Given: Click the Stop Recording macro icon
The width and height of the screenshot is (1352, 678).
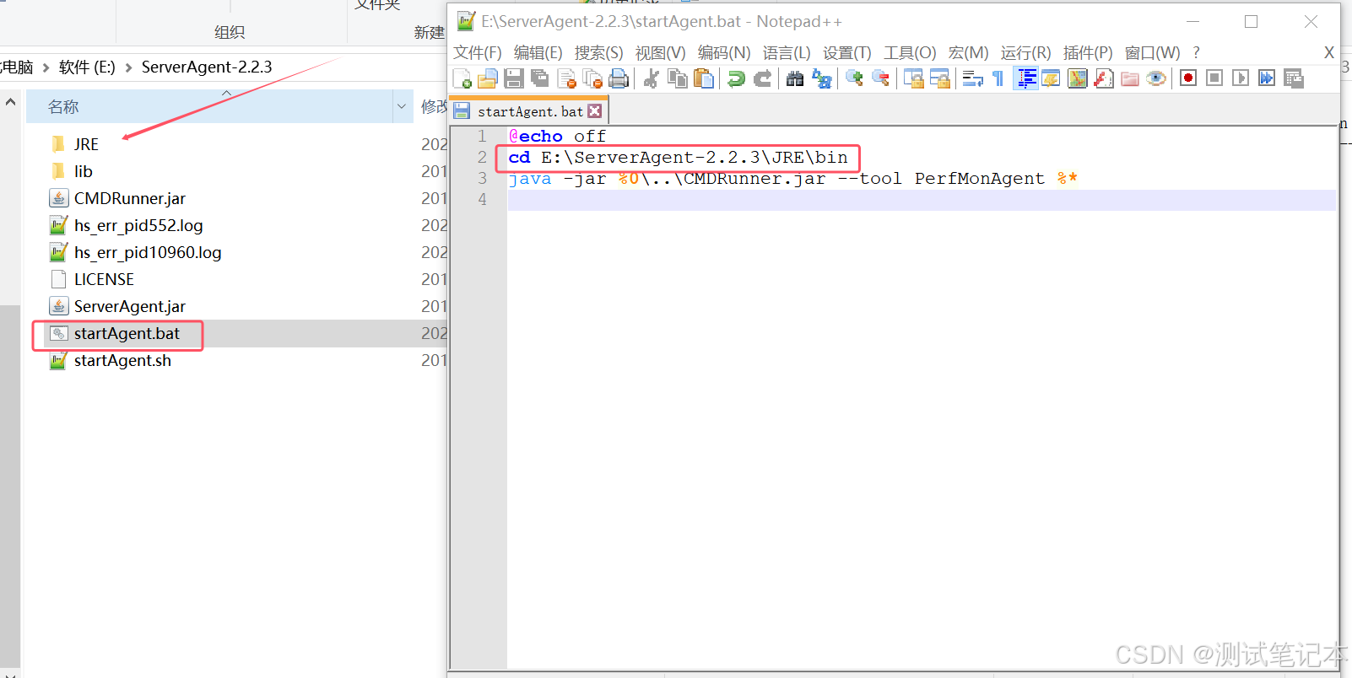Looking at the screenshot, I should pyautogui.click(x=1214, y=78).
